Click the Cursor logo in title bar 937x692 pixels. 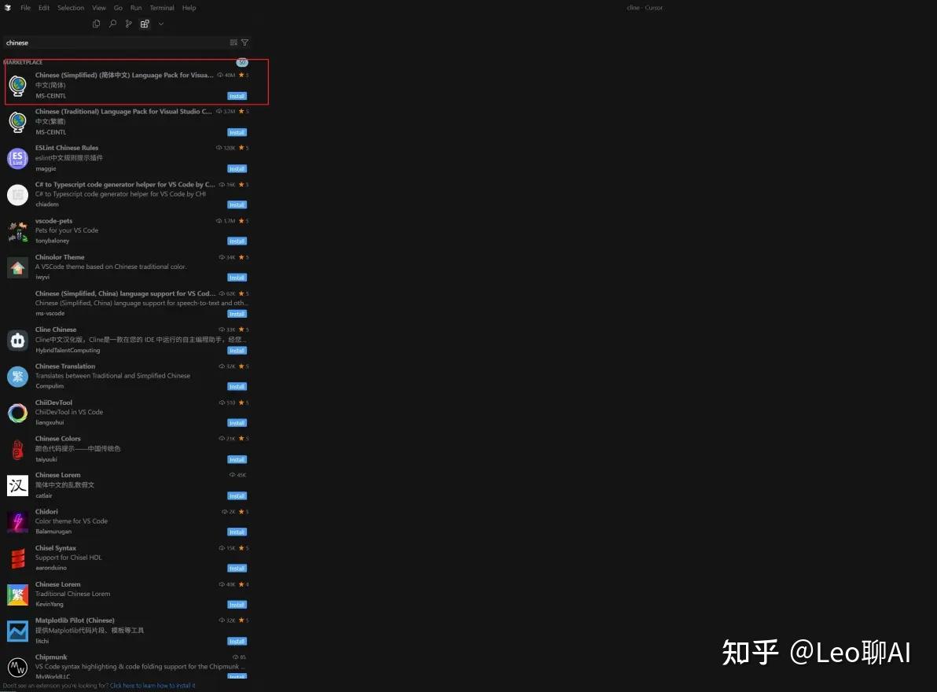[8, 8]
